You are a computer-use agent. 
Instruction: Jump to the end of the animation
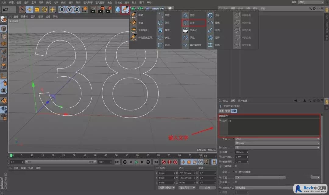[156, 162]
